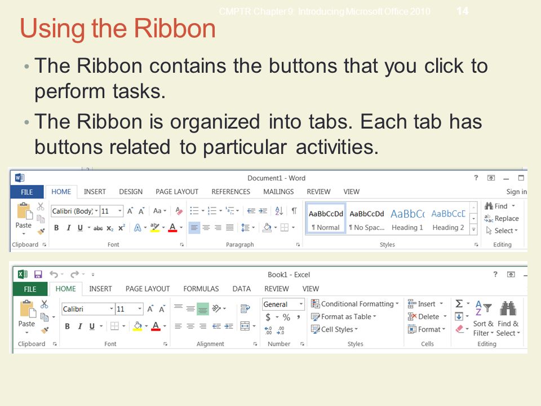Click Excel Paste clipboard icon
Screen dimensions: 541x406
coord(28,309)
